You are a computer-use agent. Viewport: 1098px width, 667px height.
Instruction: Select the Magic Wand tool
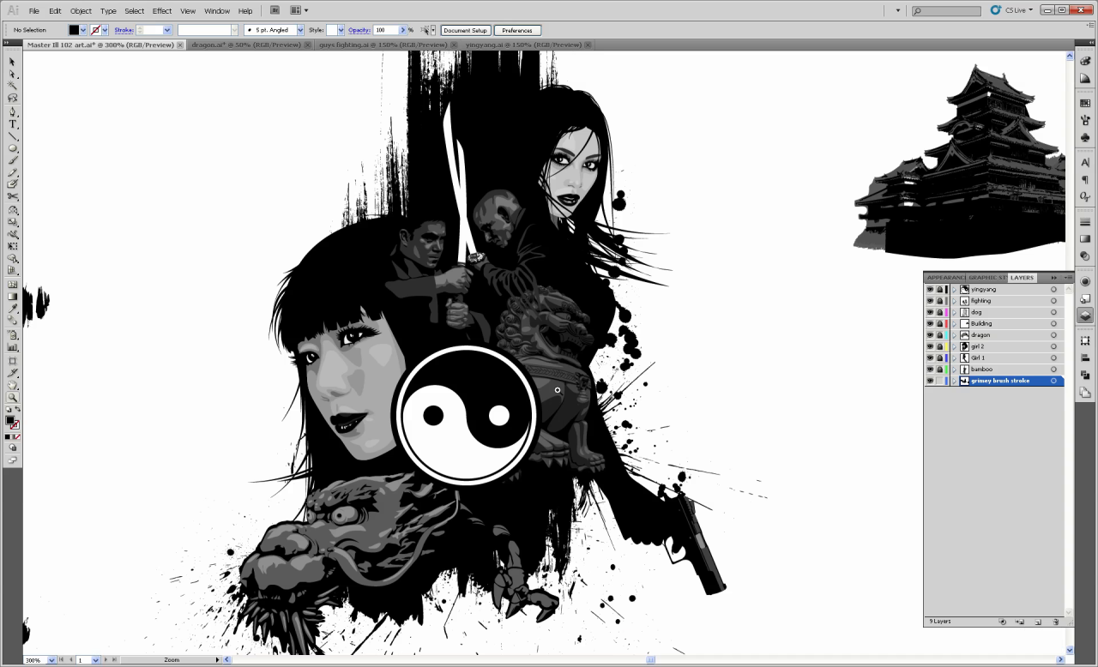[12, 86]
